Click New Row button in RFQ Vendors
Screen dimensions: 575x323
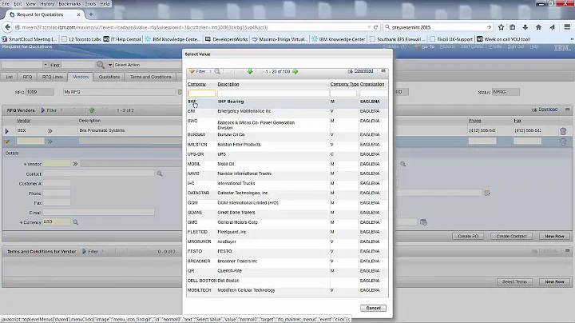pos(554,236)
